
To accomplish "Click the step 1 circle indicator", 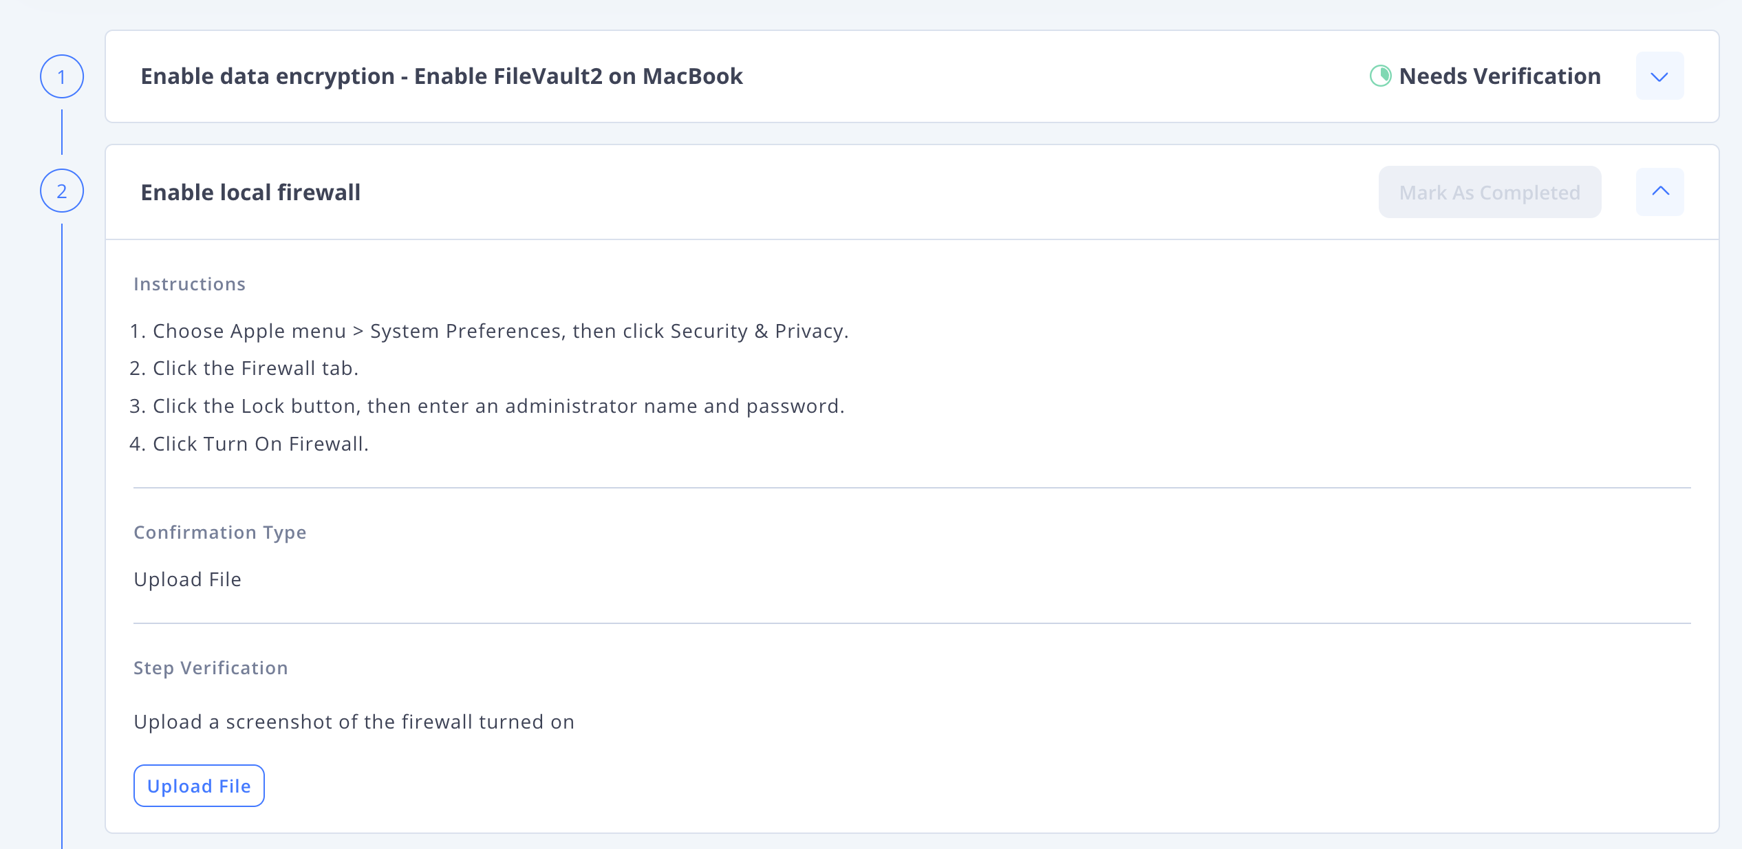I will pyautogui.click(x=62, y=76).
